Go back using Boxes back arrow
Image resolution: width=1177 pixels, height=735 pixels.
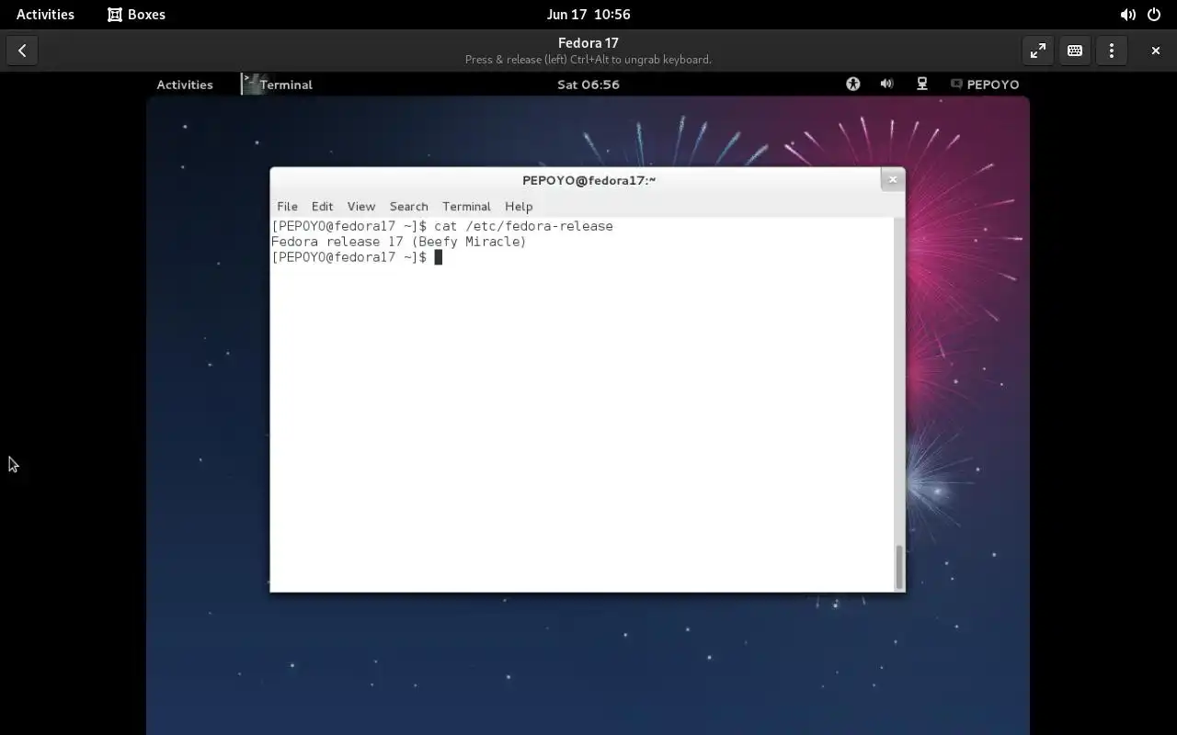coord(22,51)
